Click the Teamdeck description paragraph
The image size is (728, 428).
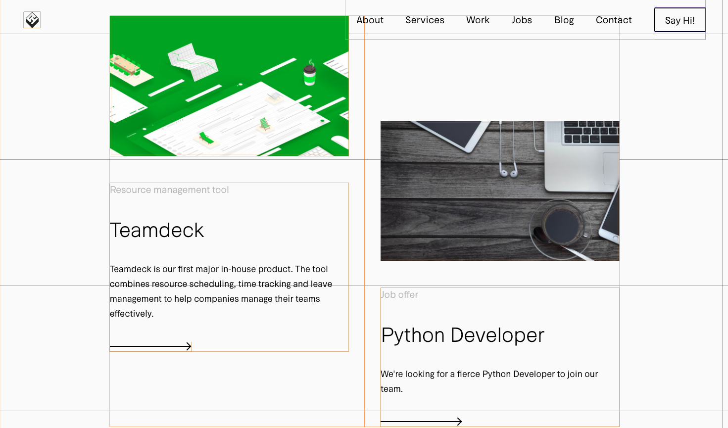(221, 291)
